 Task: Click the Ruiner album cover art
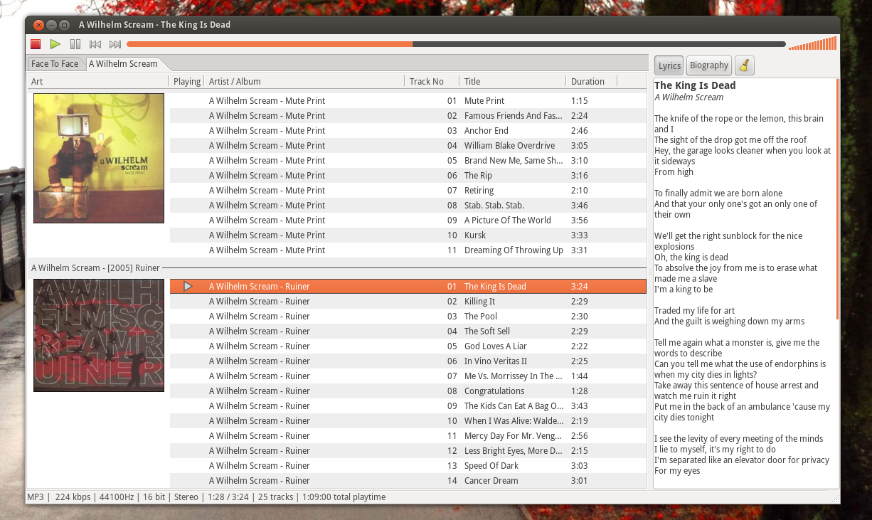coord(99,335)
